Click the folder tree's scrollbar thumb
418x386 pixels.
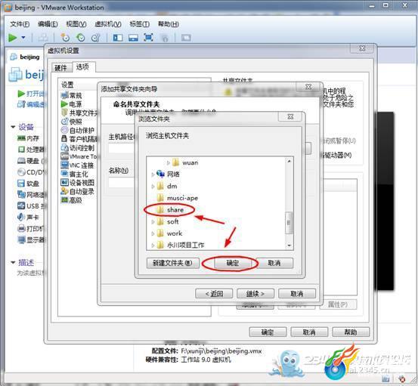click(x=289, y=223)
